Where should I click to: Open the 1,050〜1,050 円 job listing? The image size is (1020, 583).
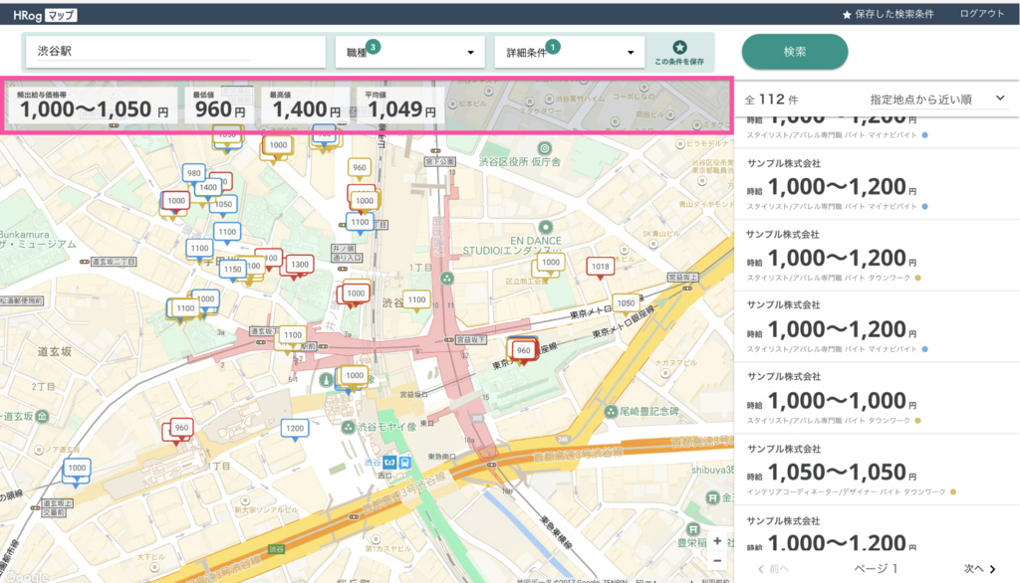[x=877, y=470]
